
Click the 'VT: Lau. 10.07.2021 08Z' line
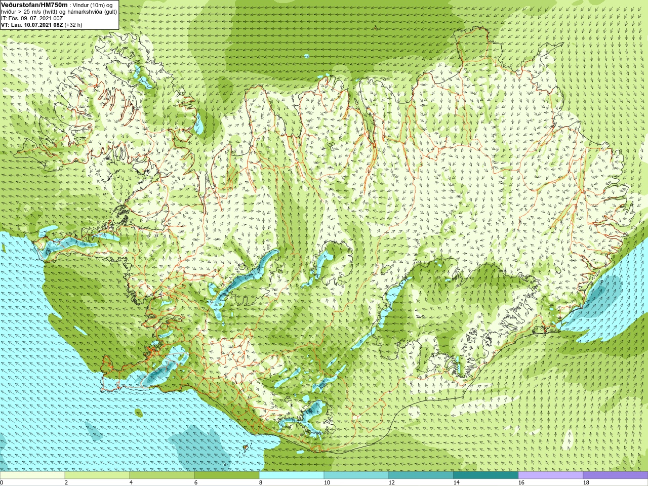32,25
